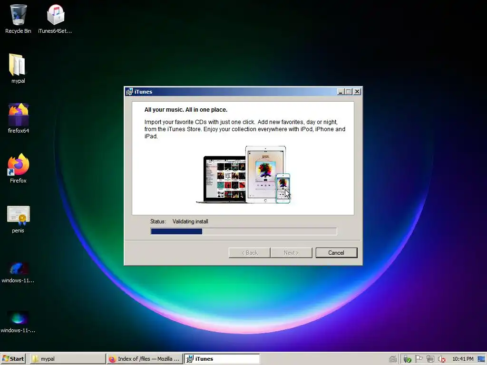This screenshot has height=365, width=487.
Task: Switch to Index of /files Mozilla taskbar window
Action: [145, 359]
